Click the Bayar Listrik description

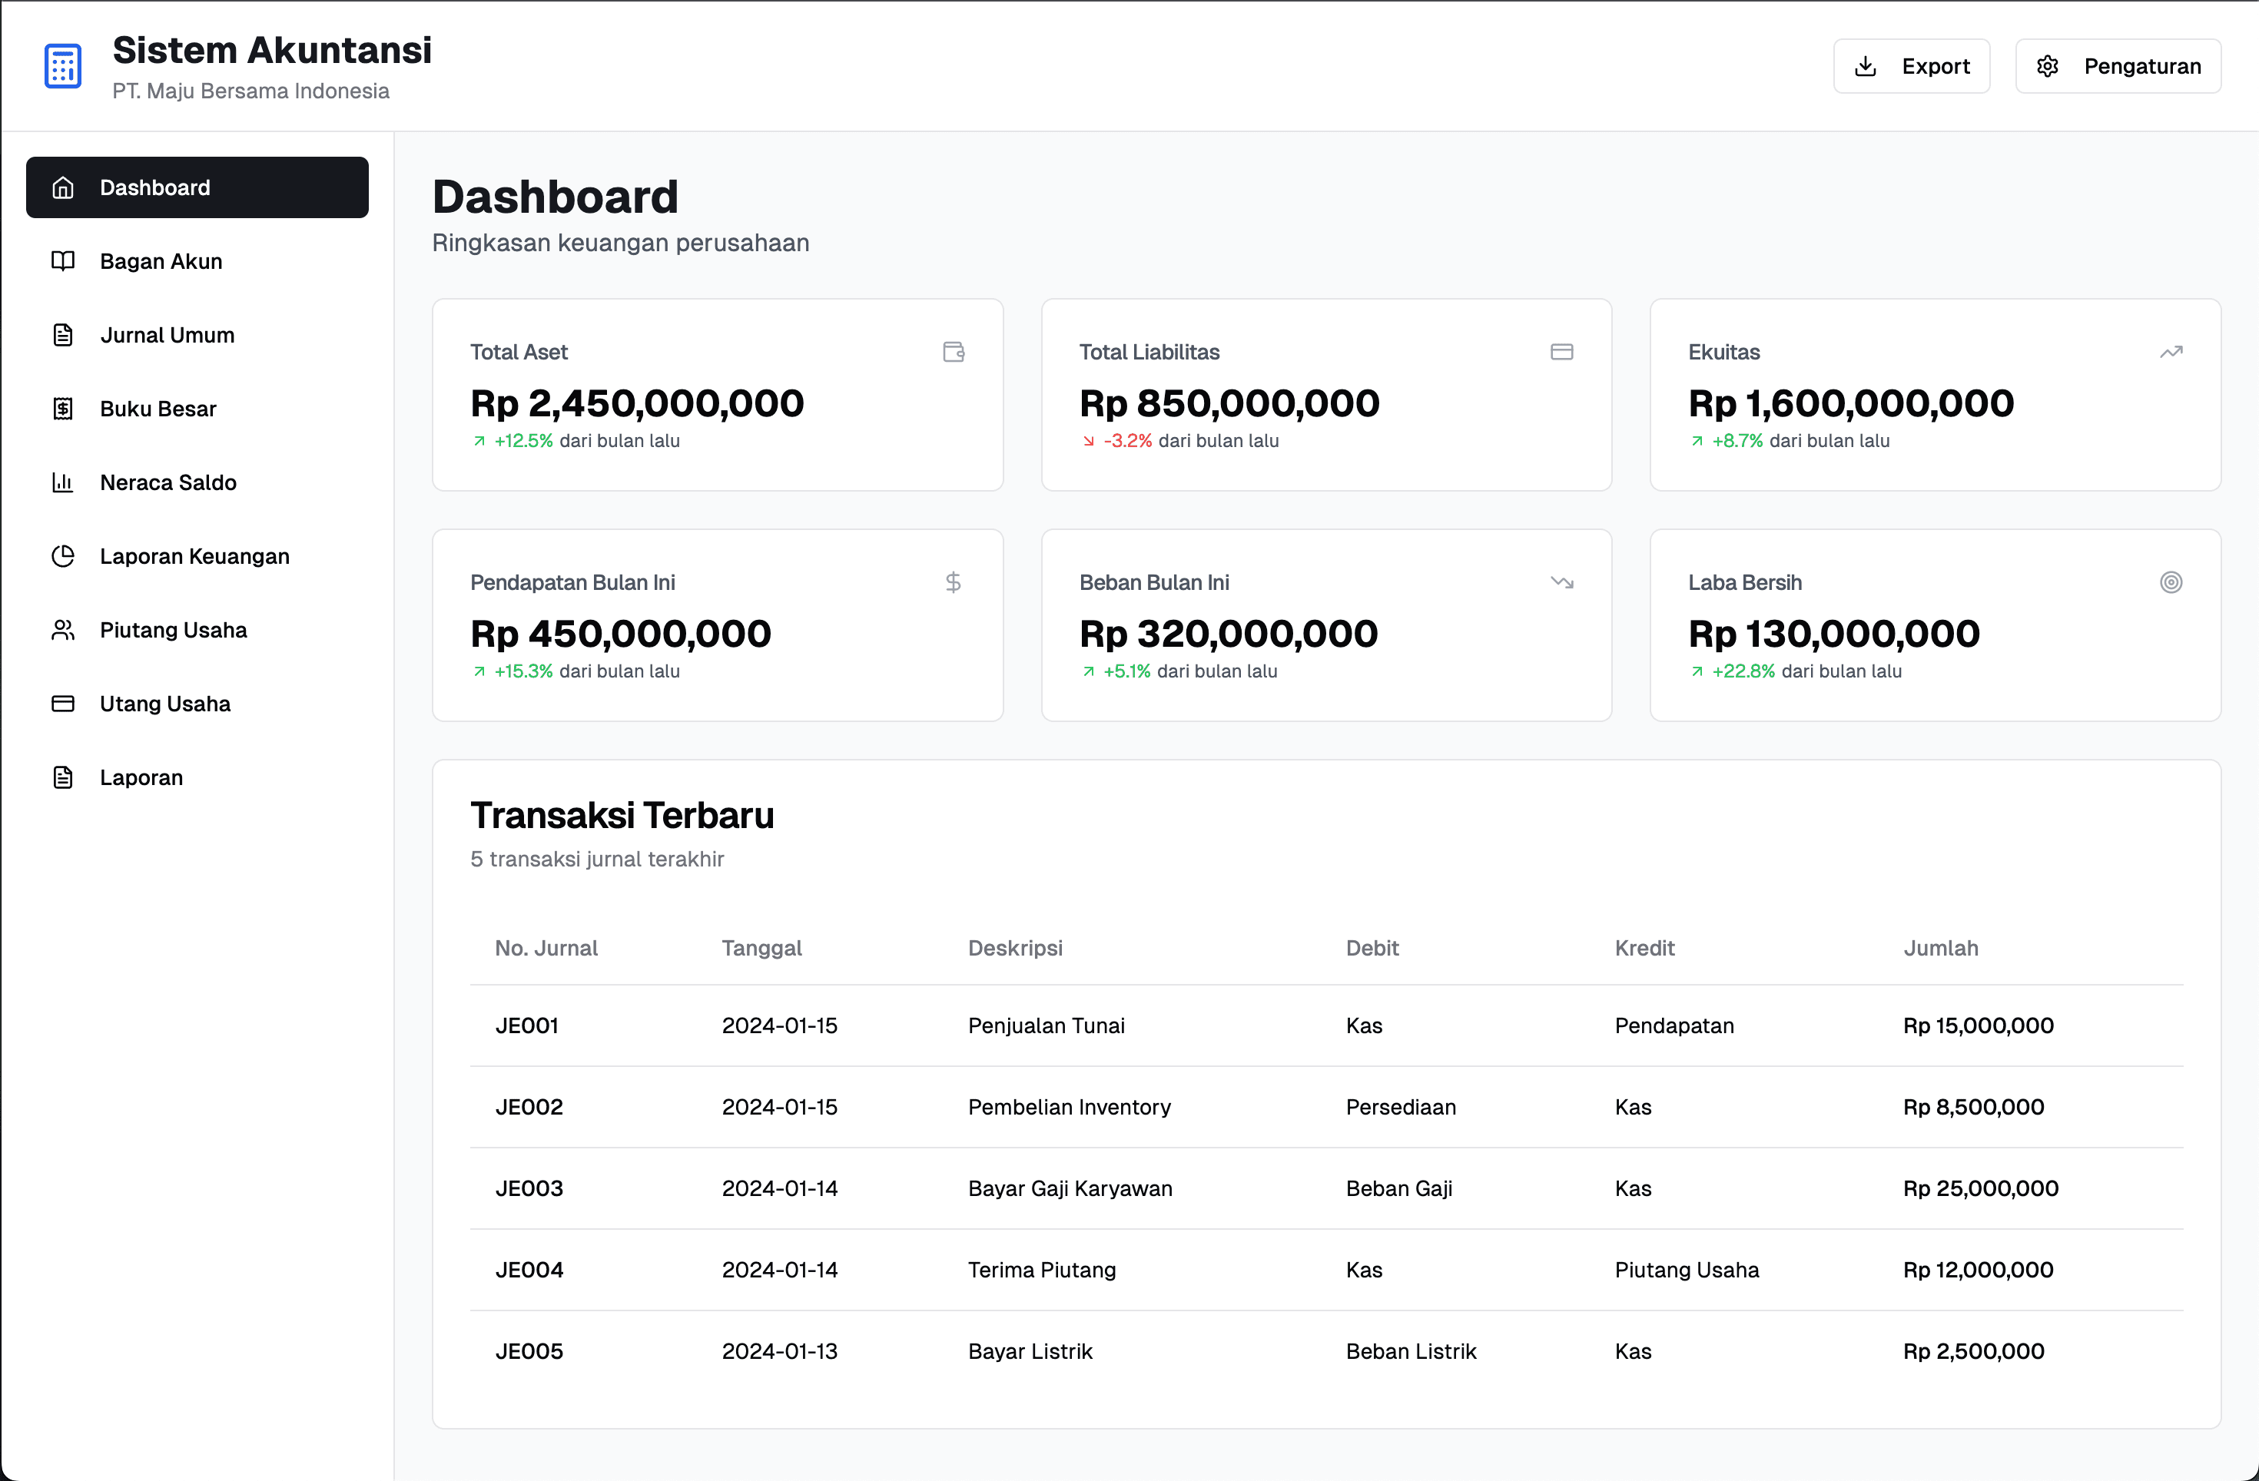(x=1031, y=1352)
